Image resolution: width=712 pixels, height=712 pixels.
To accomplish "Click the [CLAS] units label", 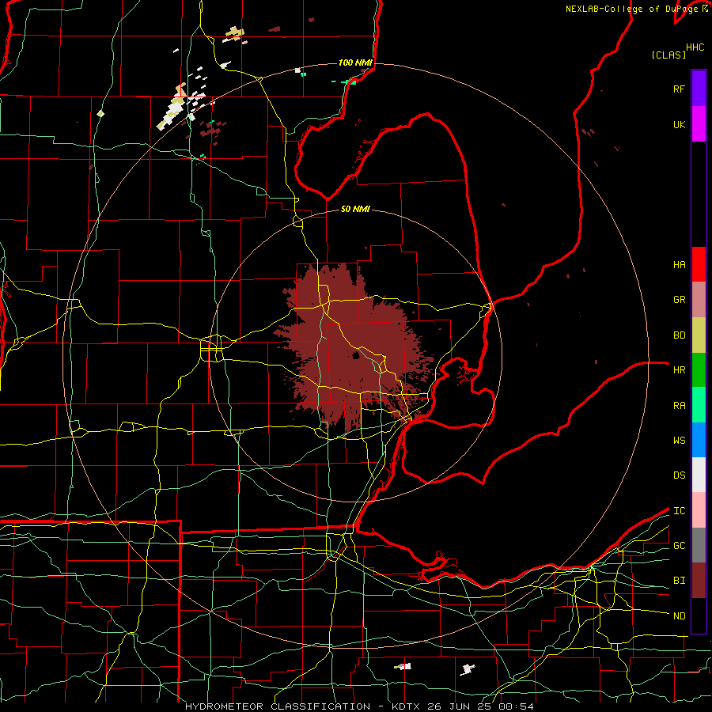I will point(668,55).
